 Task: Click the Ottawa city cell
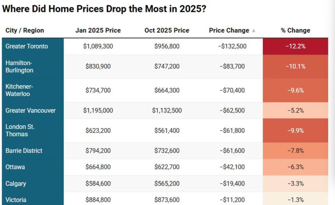[15, 167]
